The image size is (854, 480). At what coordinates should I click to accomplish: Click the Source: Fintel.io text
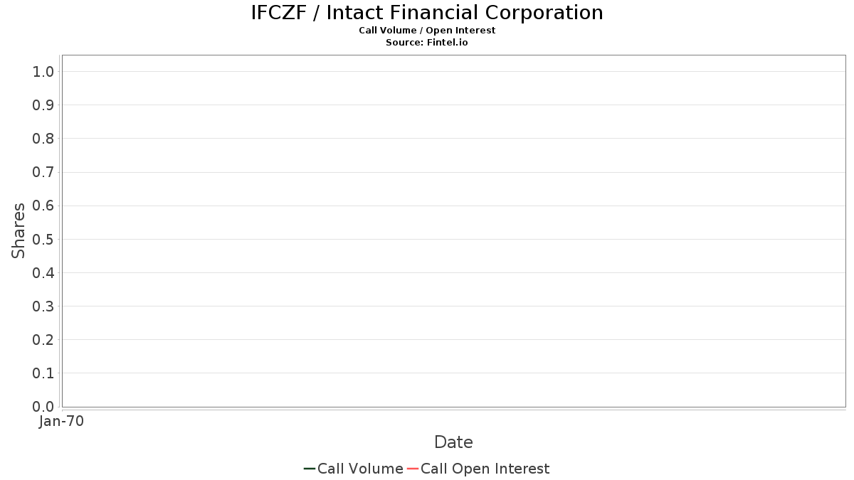pyautogui.click(x=427, y=43)
